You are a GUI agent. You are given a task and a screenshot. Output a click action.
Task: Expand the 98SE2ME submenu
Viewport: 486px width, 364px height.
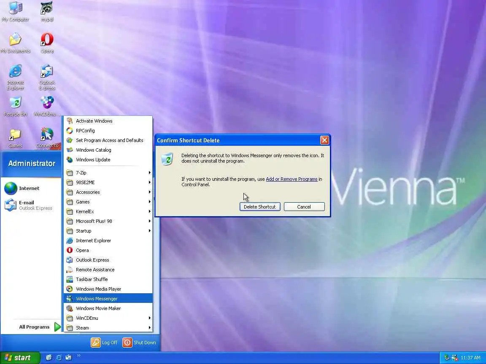point(108,182)
